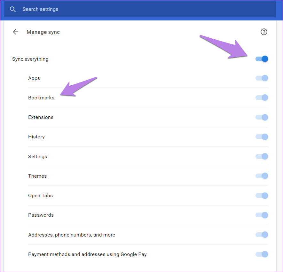The image size is (283, 272).
Task: Toggle the Open Tabs sync switch
Action: click(x=262, y=196)
